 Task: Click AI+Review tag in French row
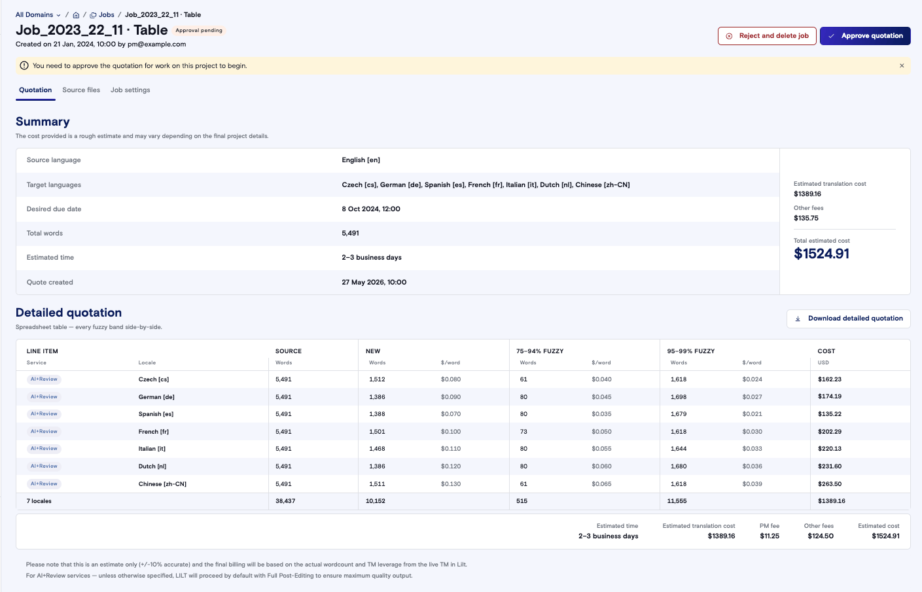pos(44,432)
